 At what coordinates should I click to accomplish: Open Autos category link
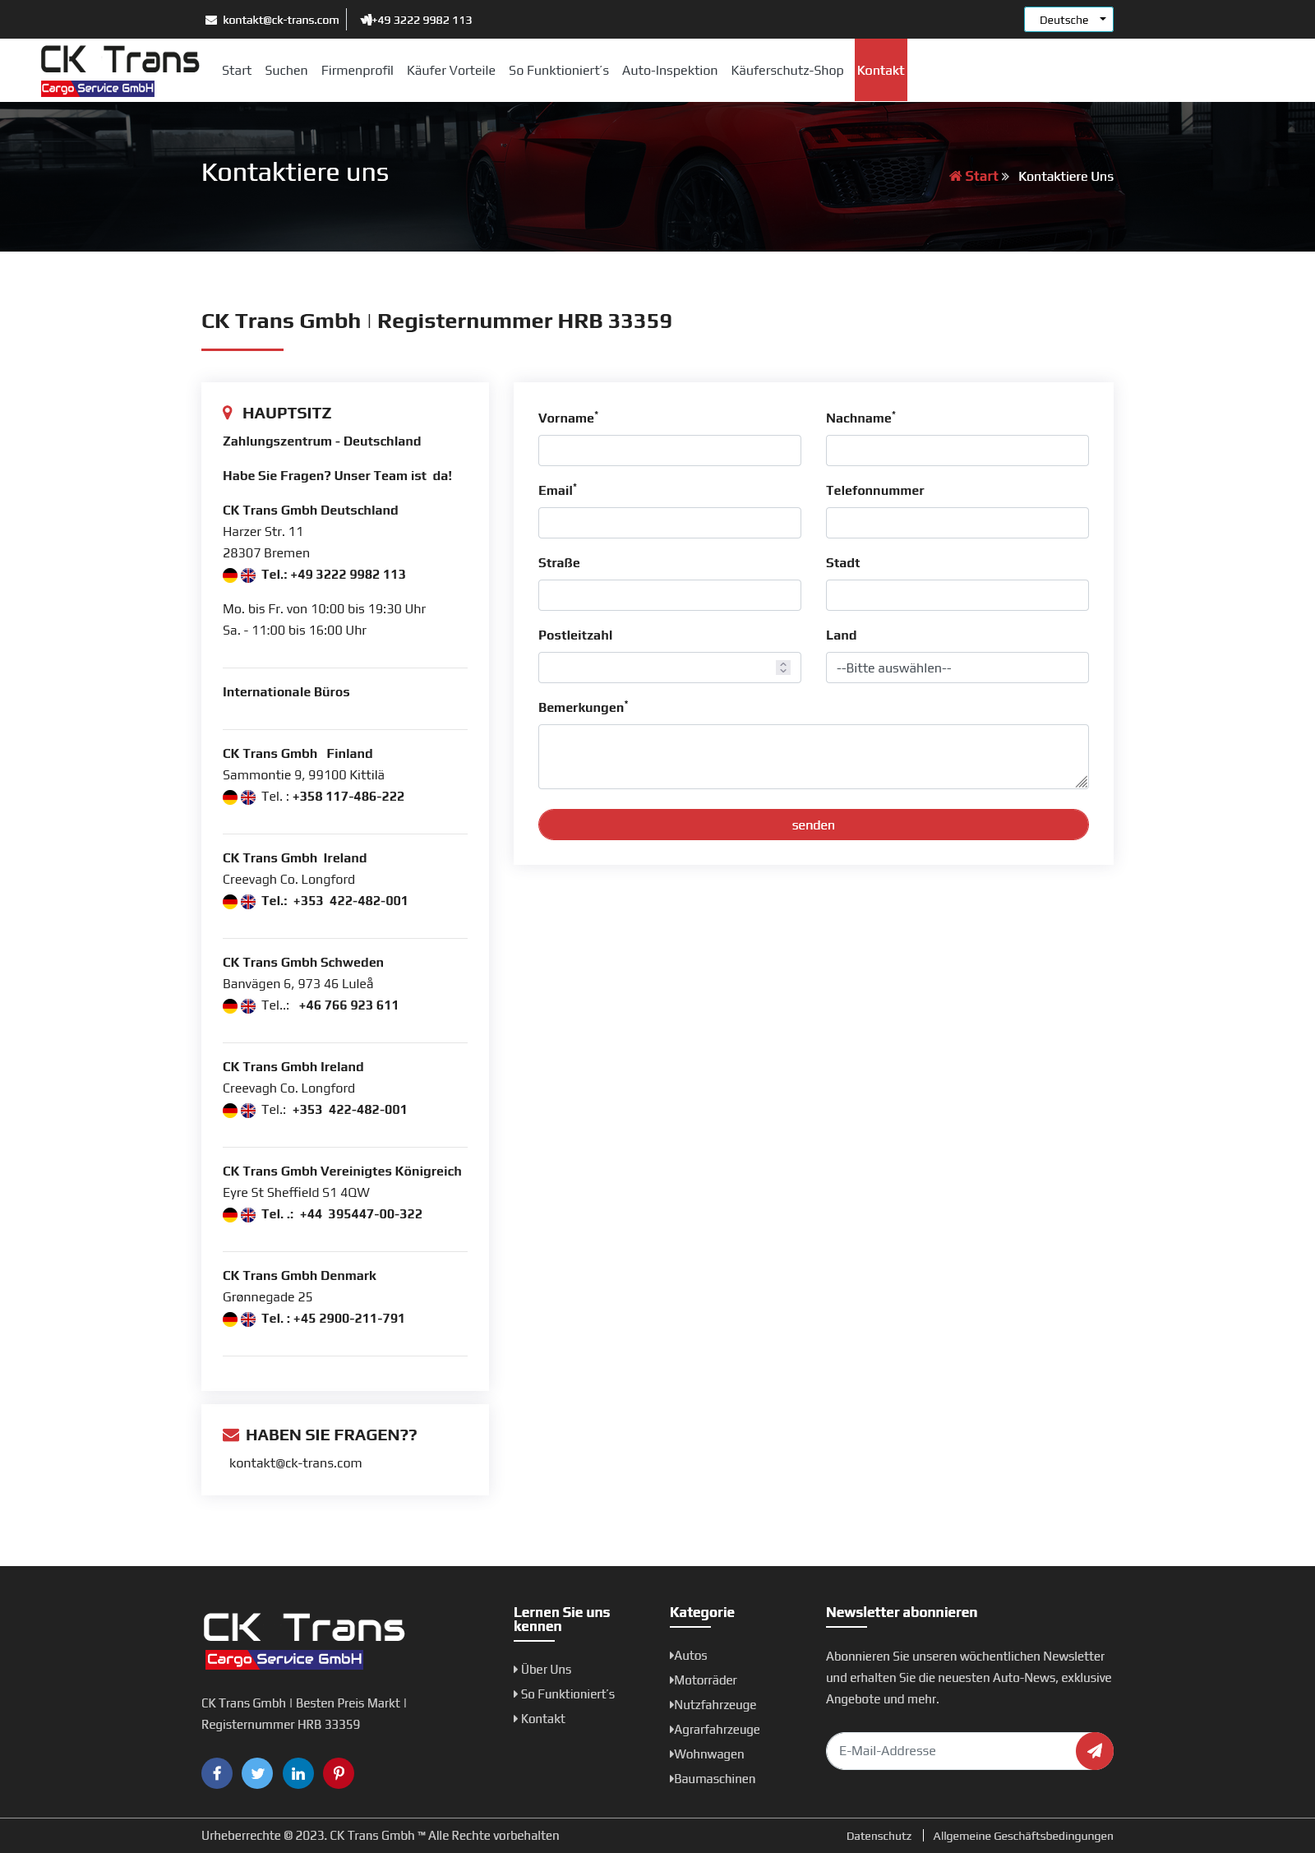pyautogui.click(x=689, y=1656)
